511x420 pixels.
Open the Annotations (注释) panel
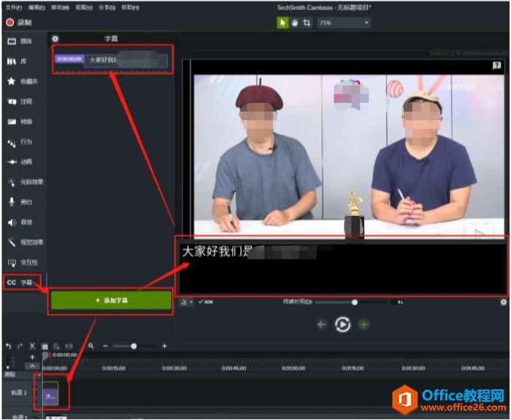coord(20,101)
